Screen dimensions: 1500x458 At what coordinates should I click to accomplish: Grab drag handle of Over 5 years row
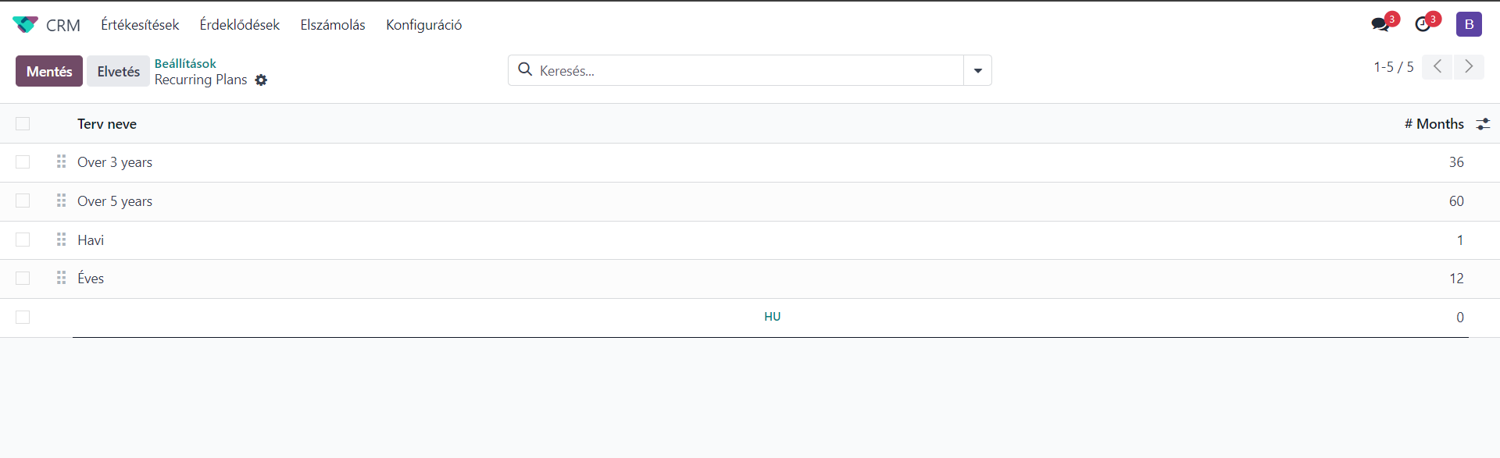(x=61, y=201)
